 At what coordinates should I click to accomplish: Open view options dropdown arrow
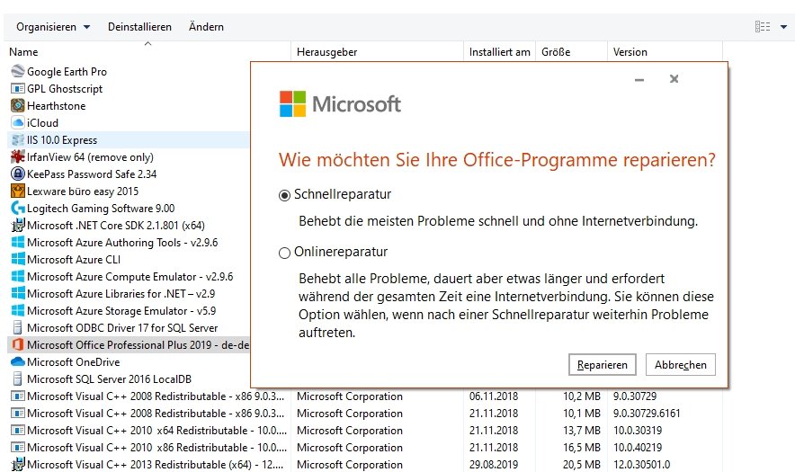tap(783, 27)
